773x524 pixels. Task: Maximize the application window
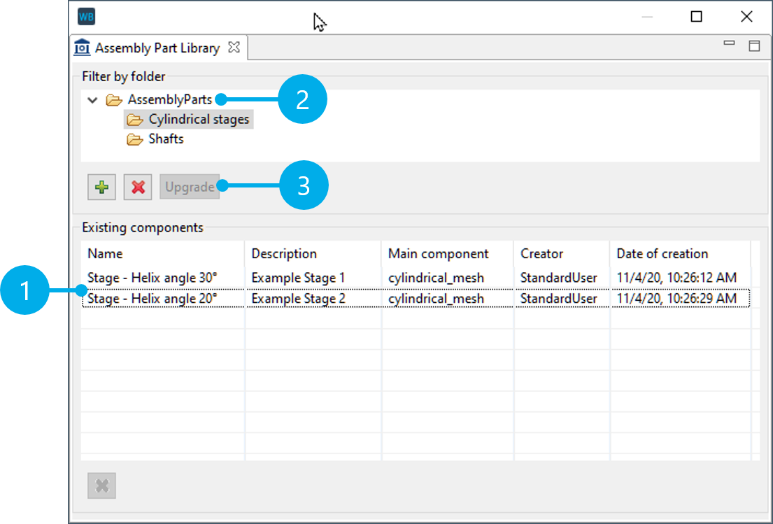(696, 17)
